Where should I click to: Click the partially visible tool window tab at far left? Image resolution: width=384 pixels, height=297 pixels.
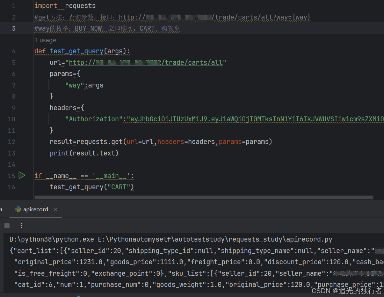[2, 209]
